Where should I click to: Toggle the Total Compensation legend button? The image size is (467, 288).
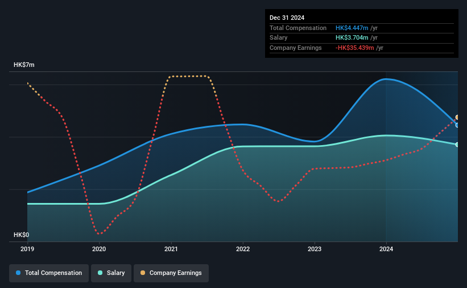click(x=49, y=273)
